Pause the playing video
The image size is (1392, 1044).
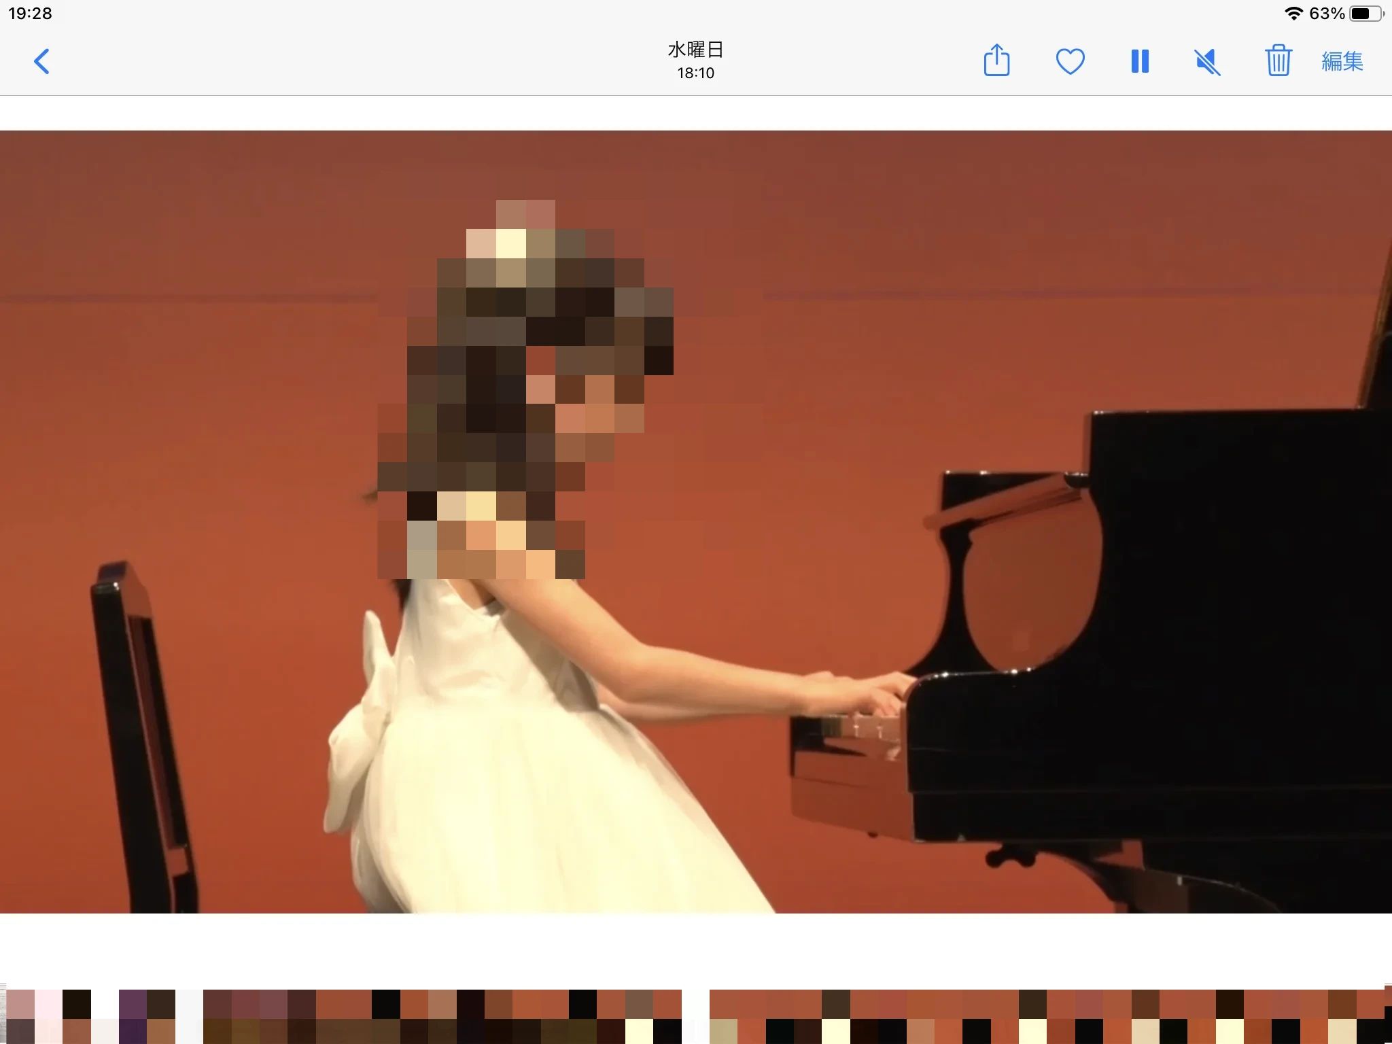click(x=1140, y=61)
